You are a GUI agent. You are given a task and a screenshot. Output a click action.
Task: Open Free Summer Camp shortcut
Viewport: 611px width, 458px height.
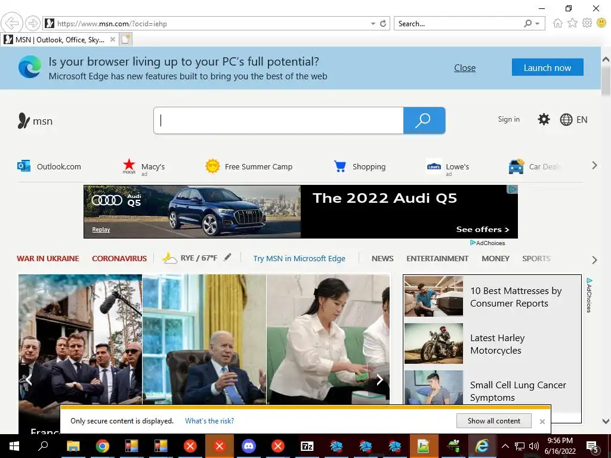coord(249,166)
